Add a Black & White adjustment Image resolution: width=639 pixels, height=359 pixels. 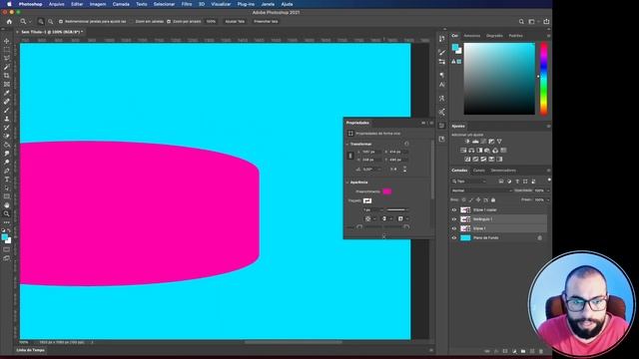[479, 151]
